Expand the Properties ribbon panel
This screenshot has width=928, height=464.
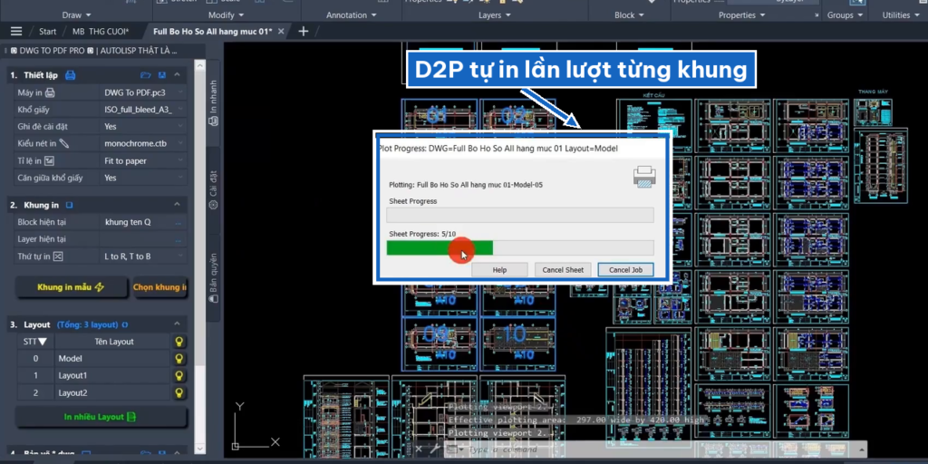pos(741,14)
